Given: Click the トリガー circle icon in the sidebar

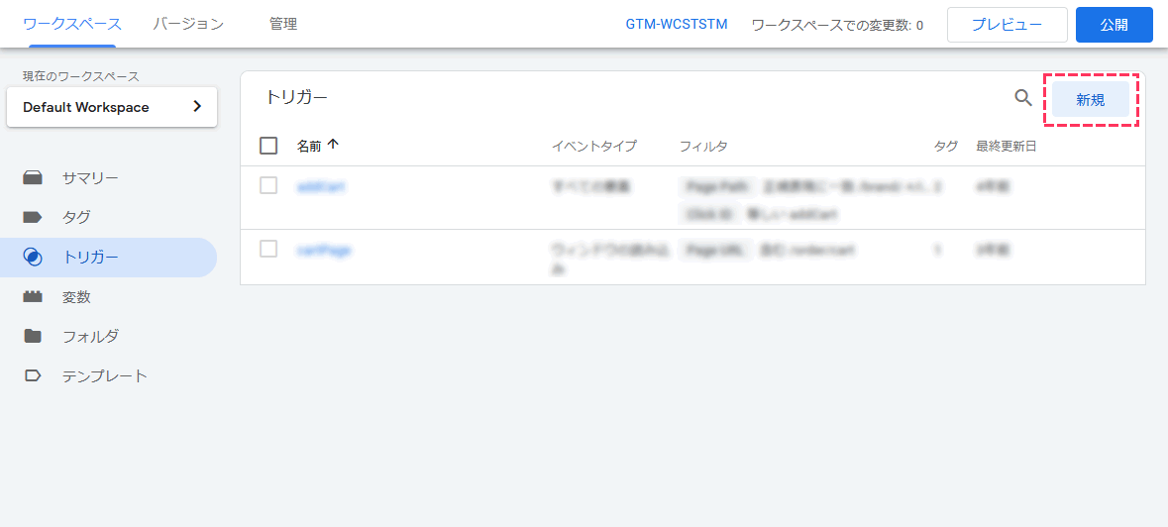Looking at the screenshot, I should click(33, 258).
